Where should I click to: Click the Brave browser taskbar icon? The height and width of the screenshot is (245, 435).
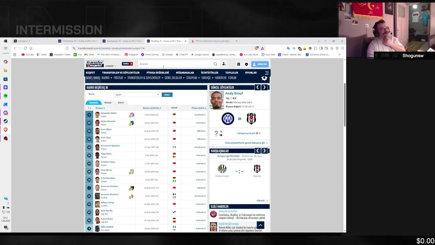click(x=5, y=130)
